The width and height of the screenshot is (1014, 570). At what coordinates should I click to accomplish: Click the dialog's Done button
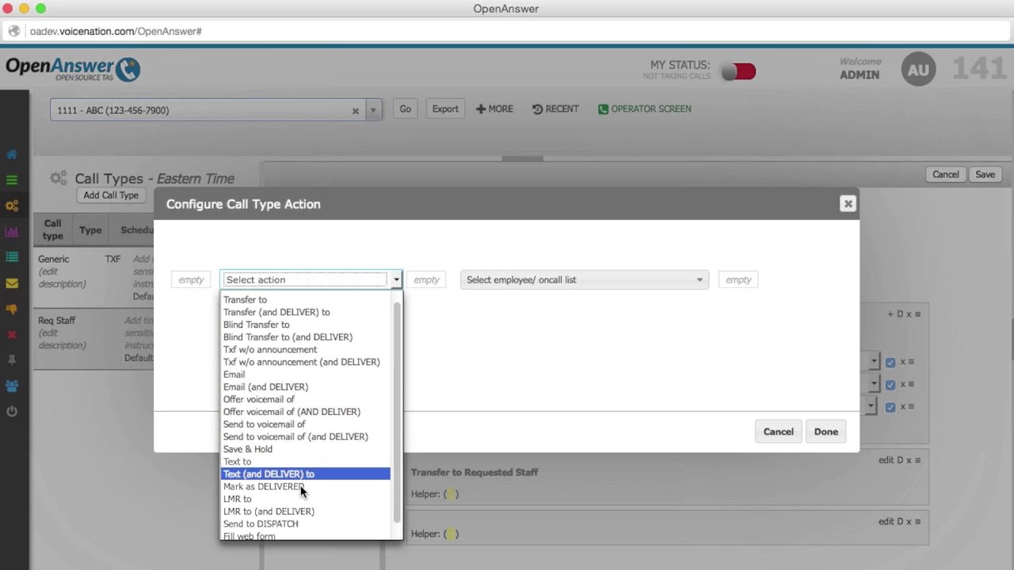point(825,431)
